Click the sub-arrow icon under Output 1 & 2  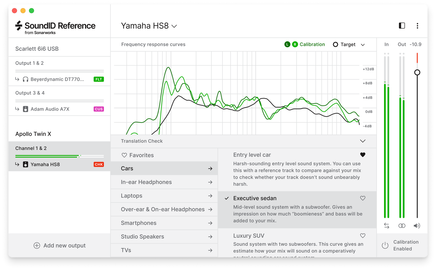click(x=17, y=79)
